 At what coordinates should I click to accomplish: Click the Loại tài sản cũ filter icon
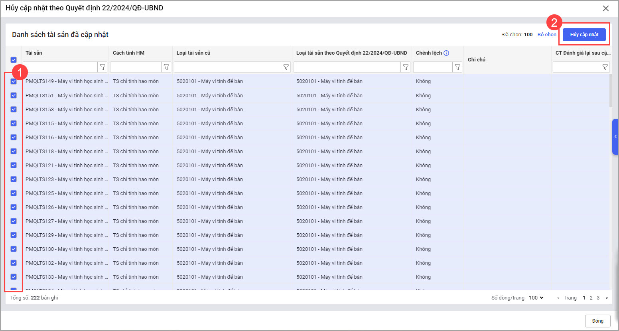[x=286, y=67]
